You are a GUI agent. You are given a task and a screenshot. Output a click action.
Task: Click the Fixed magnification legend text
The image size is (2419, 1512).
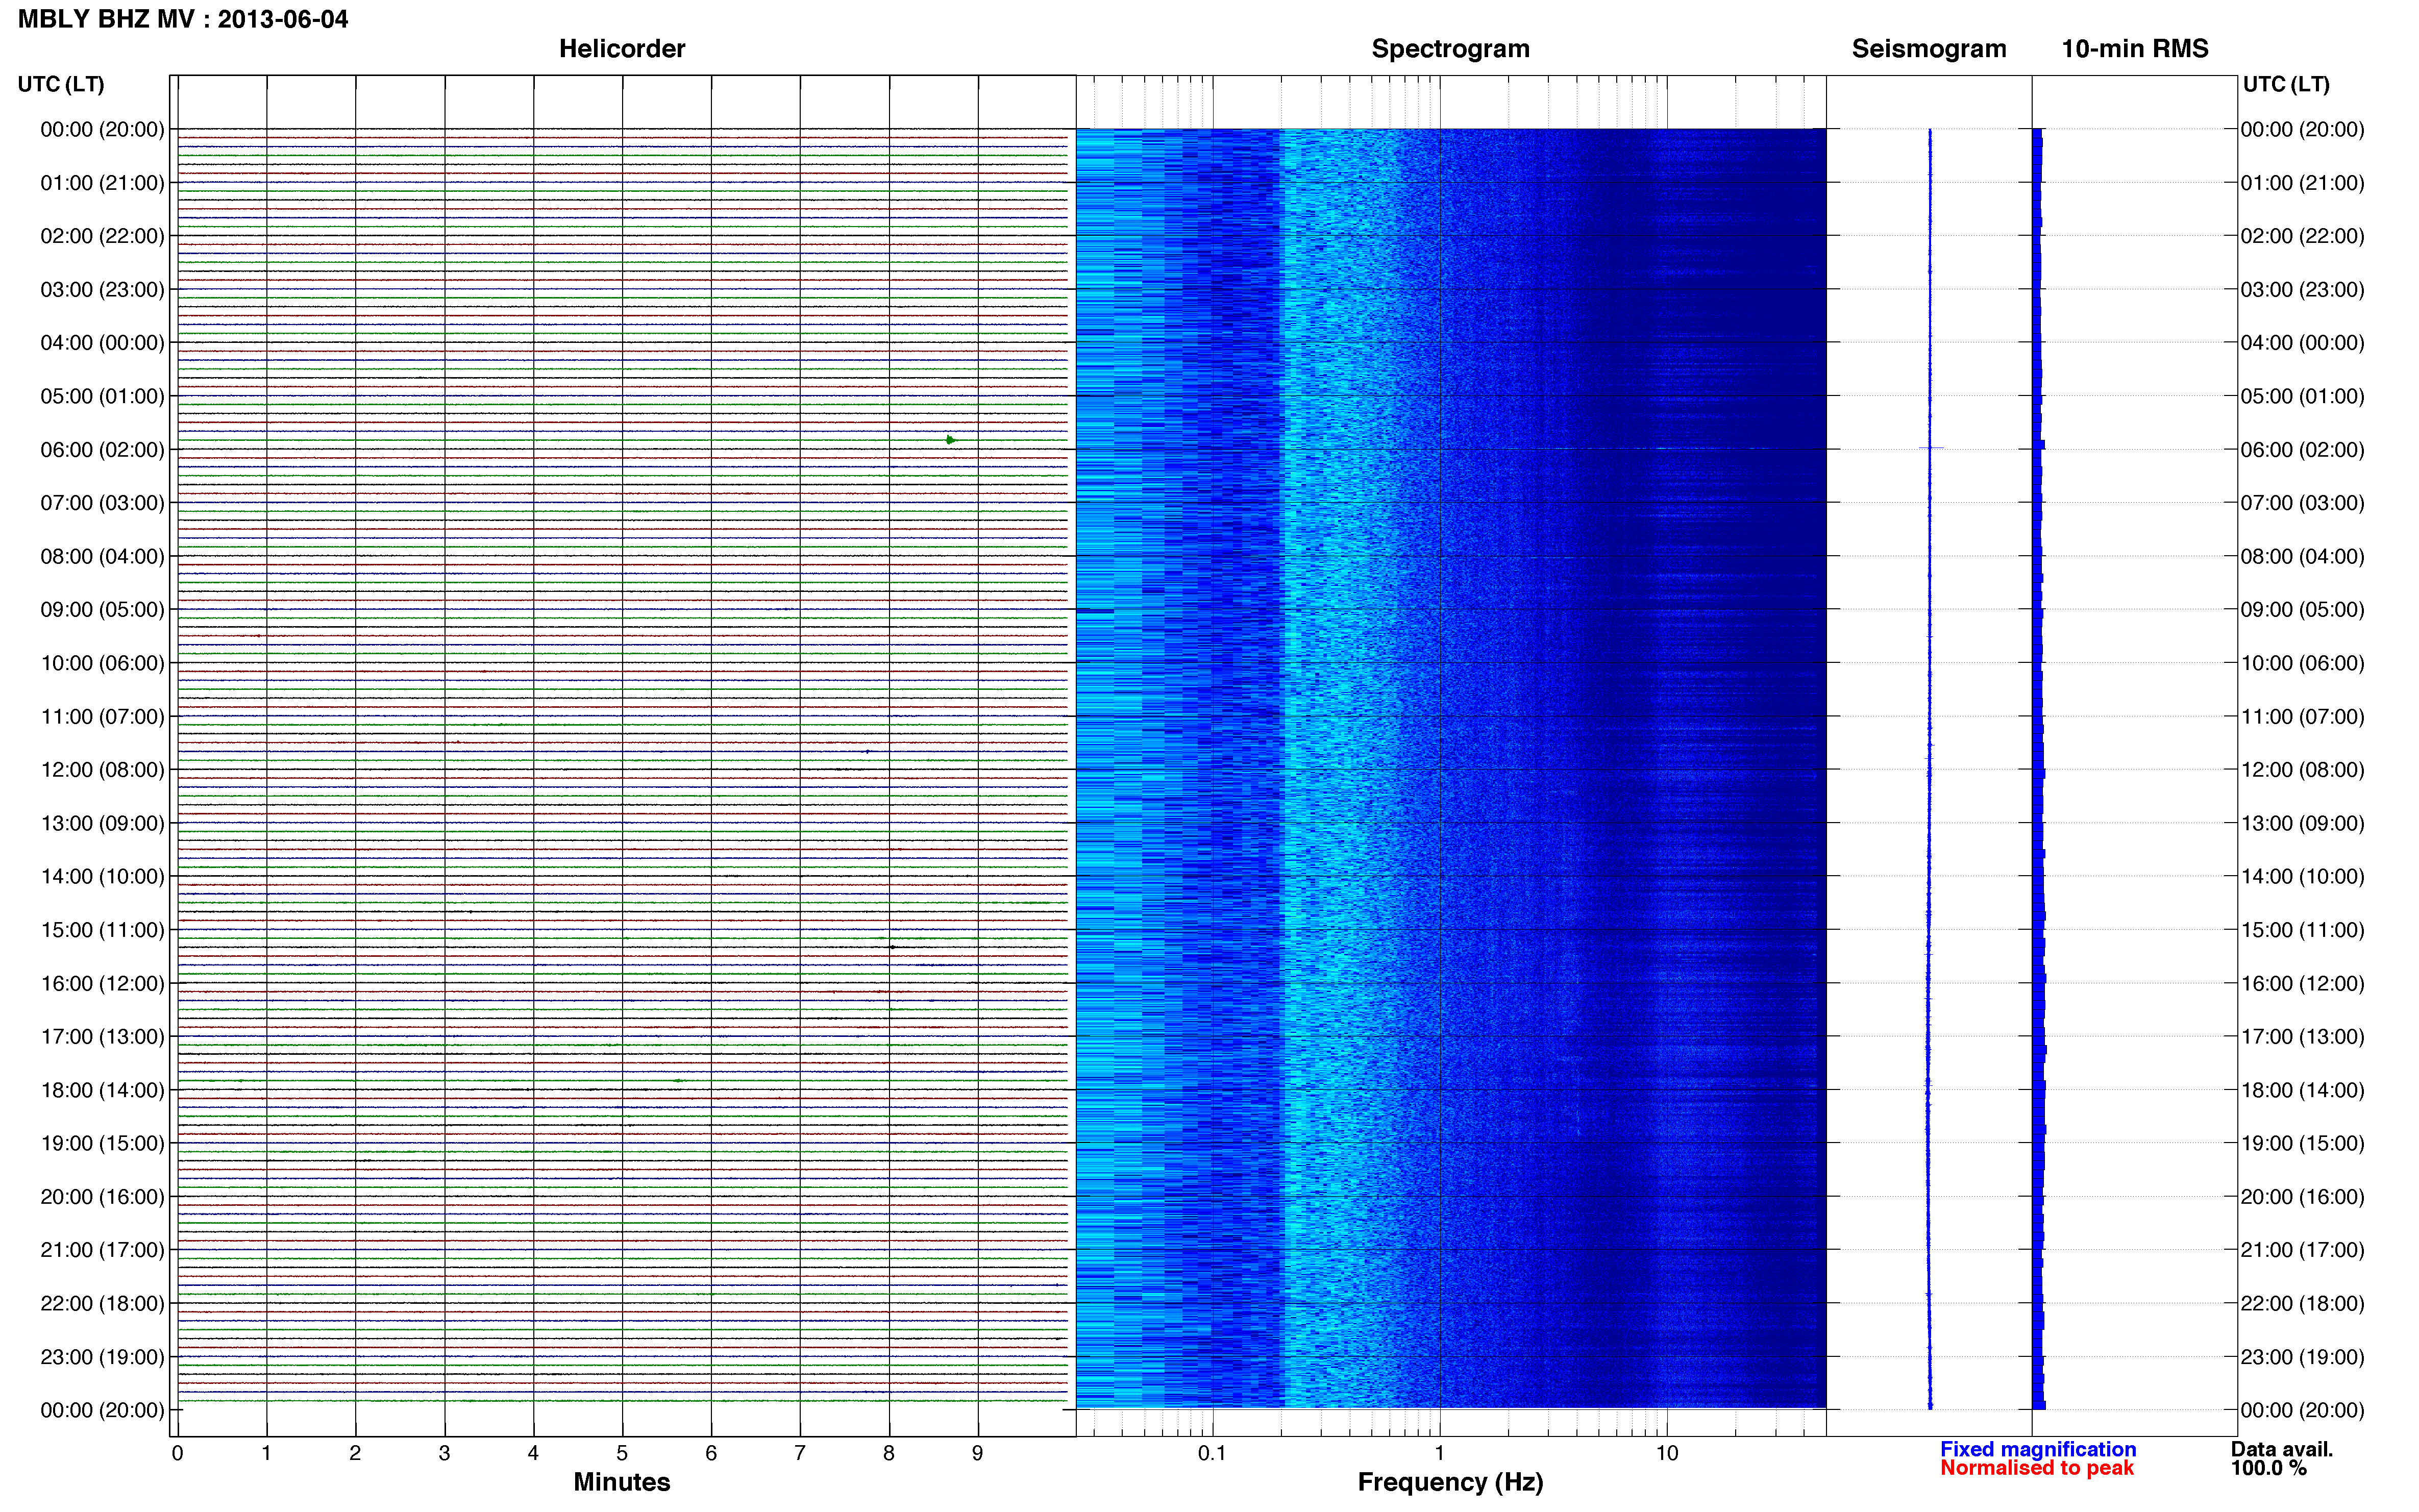click(2038, 1449)
